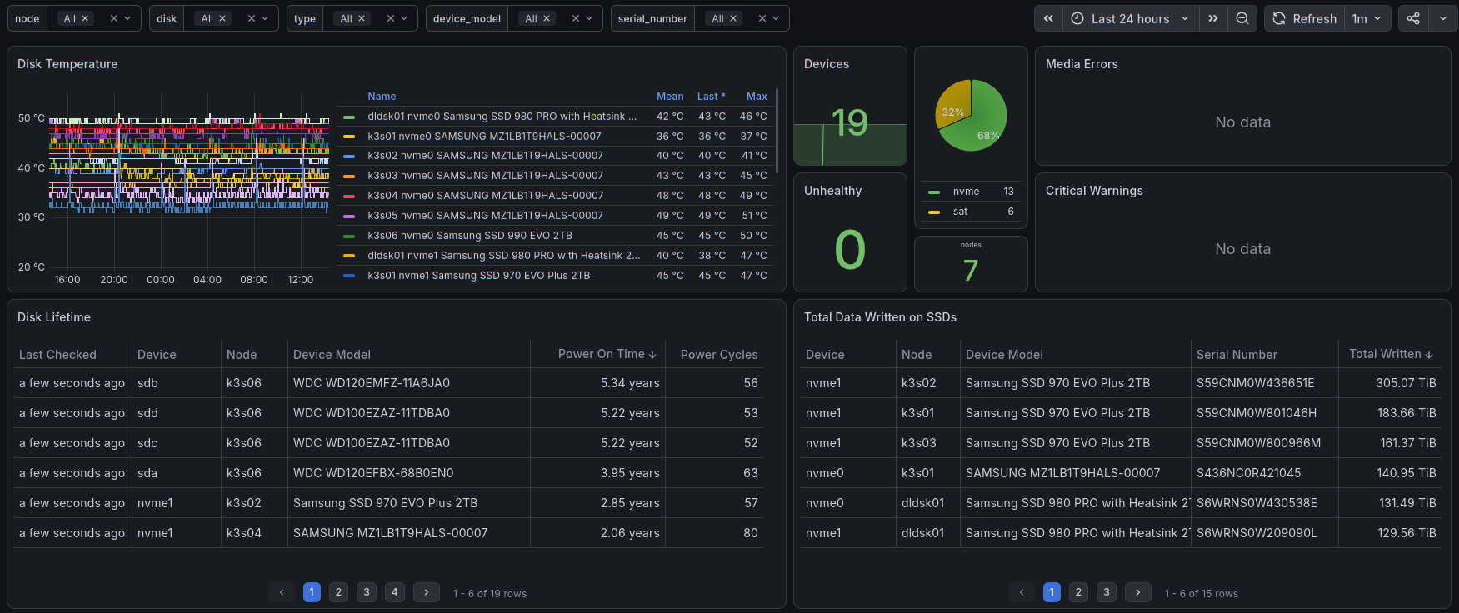Shift time range backward with double-left arrows
Screen dimensions: 1459x613
(x=1048, y=18)
